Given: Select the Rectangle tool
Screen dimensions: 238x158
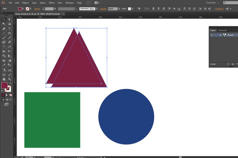Looking at the screenshot, I should (9, 33).
